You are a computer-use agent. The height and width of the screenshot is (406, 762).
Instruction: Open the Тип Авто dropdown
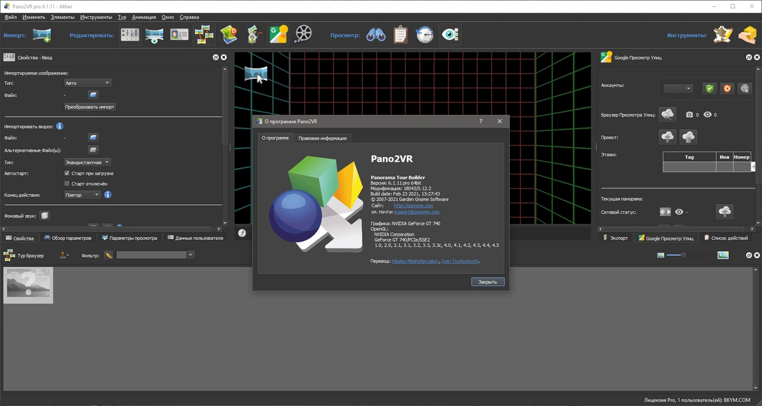[88, 82]
